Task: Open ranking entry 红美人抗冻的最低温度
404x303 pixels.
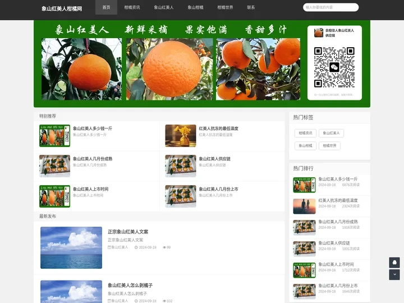Action: pos(338,200)
